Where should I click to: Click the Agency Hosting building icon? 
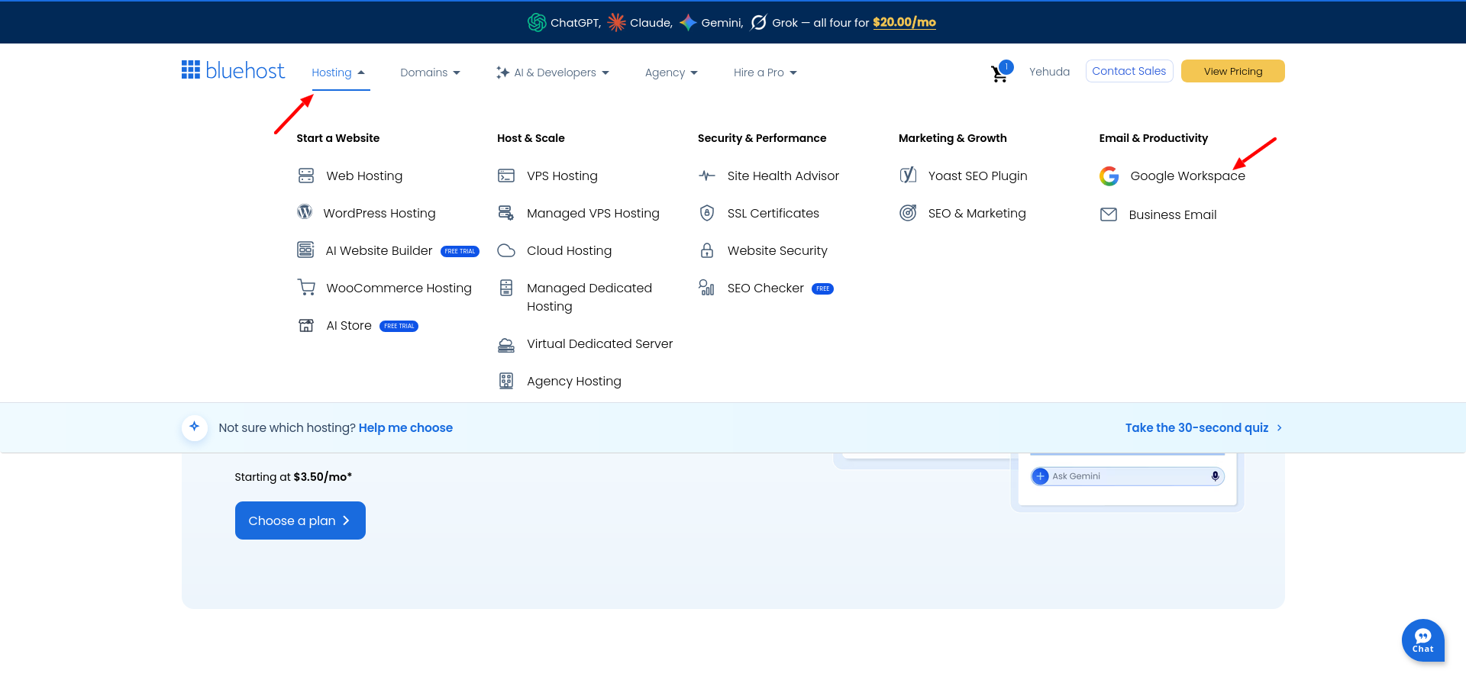[506, 381]
